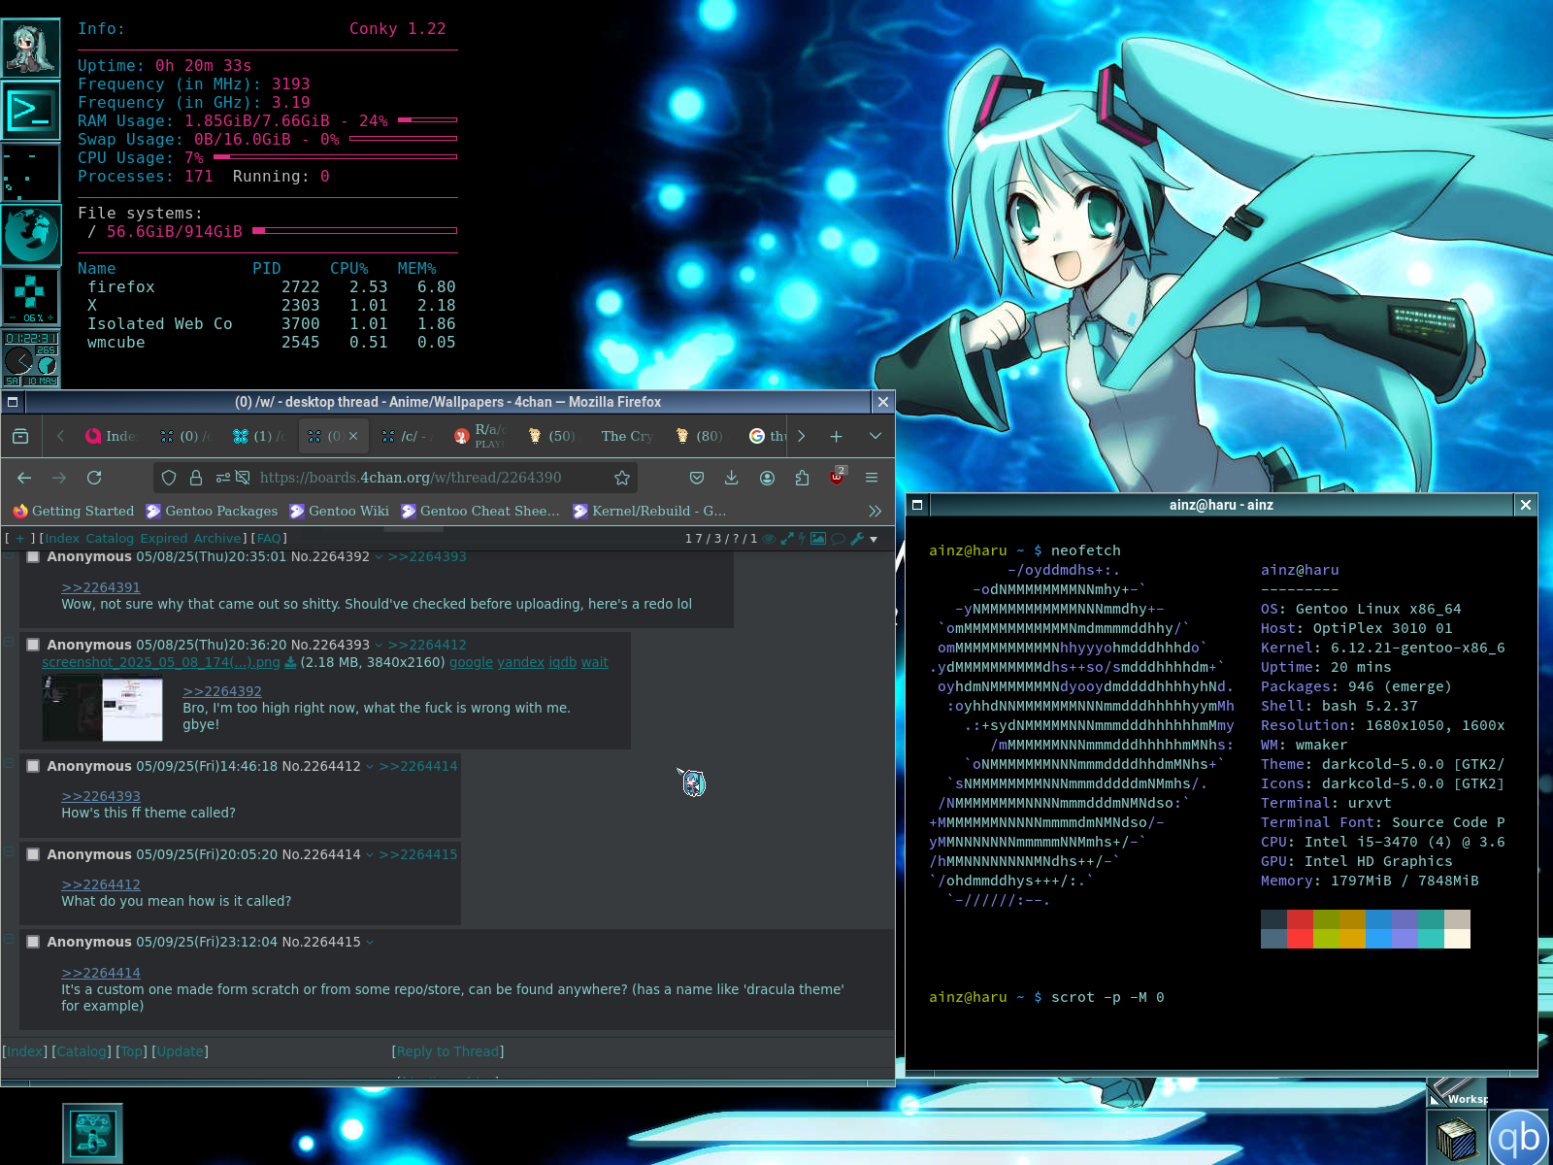The image size is (1553, 1165).
Task: Select the checkbox for post No.2264415
Action: pos(33,942)
